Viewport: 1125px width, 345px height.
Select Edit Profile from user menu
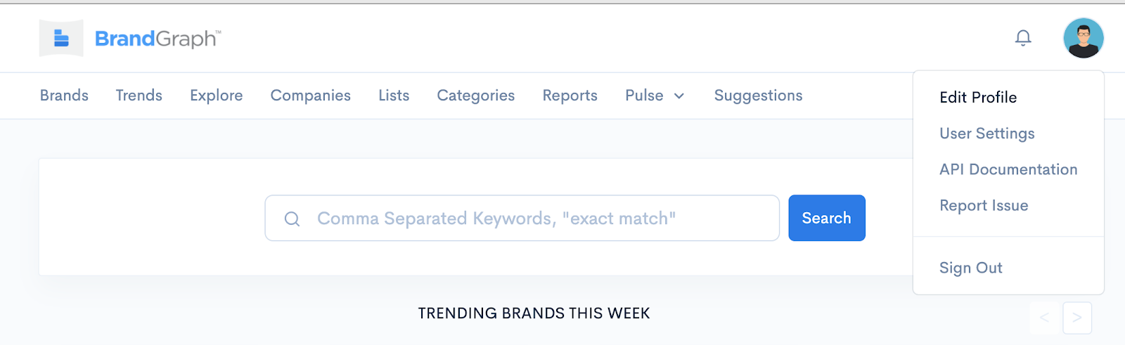[x=978, y=98]
